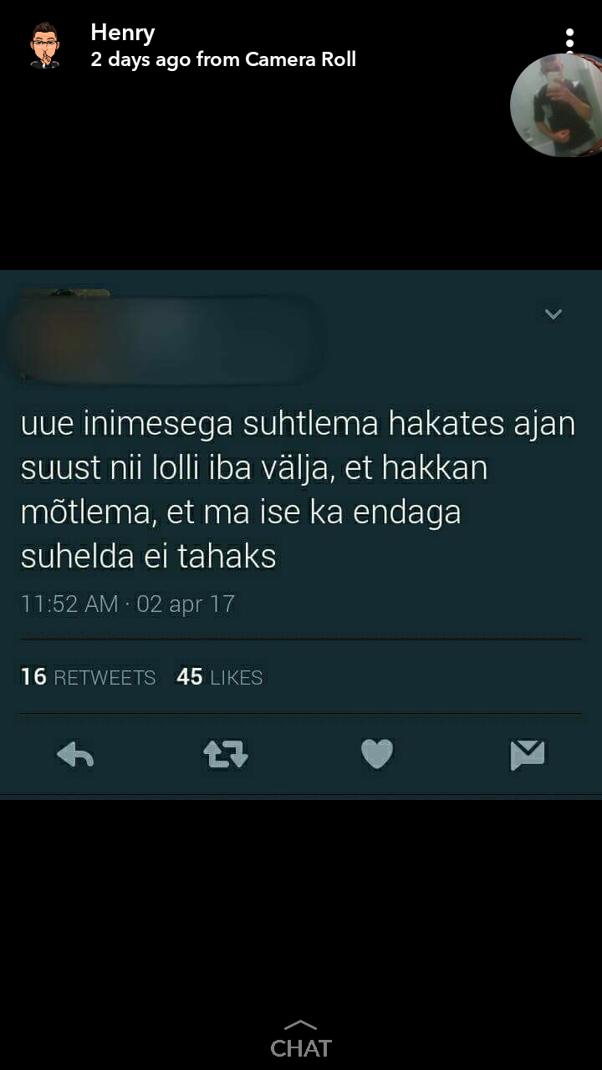Tap the '2 days ago from Camera Roll' caption
This screenshot has height=1070, width=602.
pyautogui.click(x=223, y=59)
